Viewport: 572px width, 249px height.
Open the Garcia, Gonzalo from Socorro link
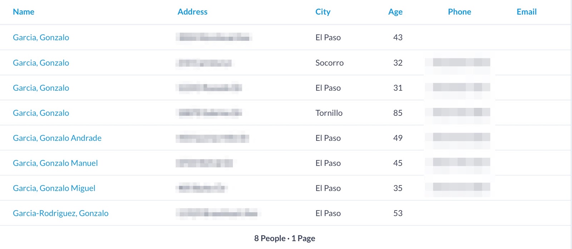[x=41, y=63]
